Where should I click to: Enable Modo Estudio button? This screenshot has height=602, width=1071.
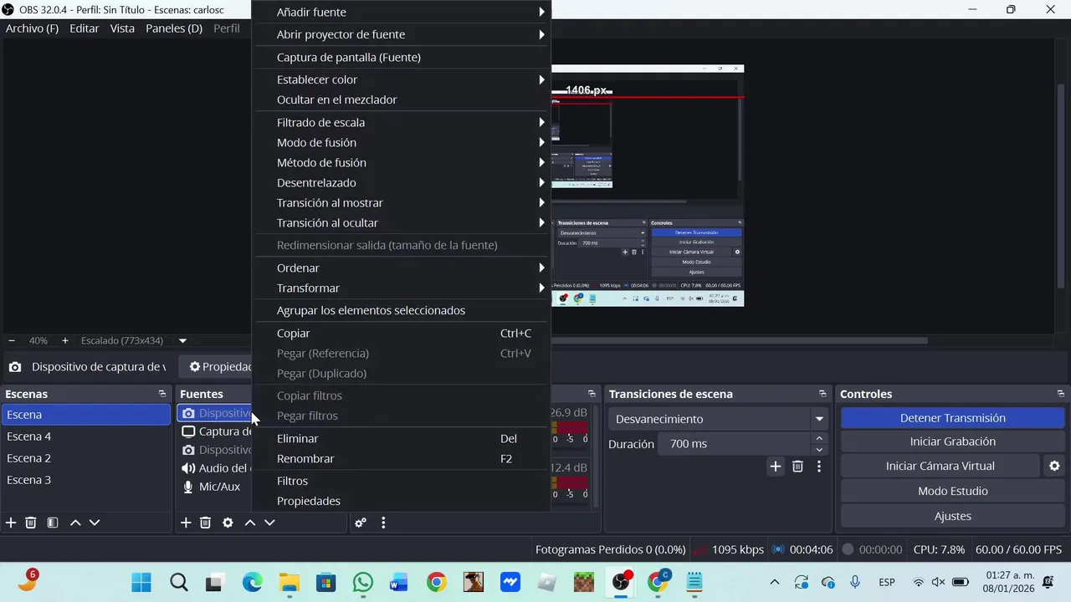(952, 491)
